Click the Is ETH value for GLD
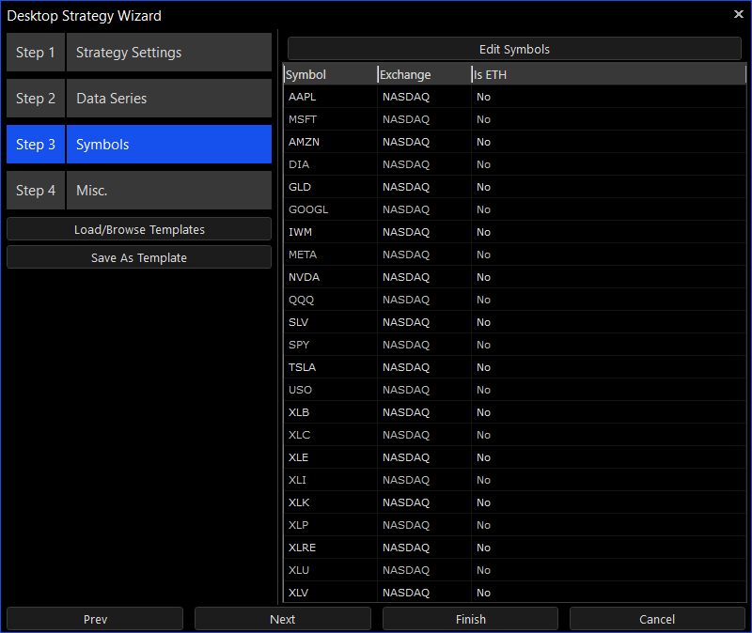The image size is (752, 633). [608, 187]
